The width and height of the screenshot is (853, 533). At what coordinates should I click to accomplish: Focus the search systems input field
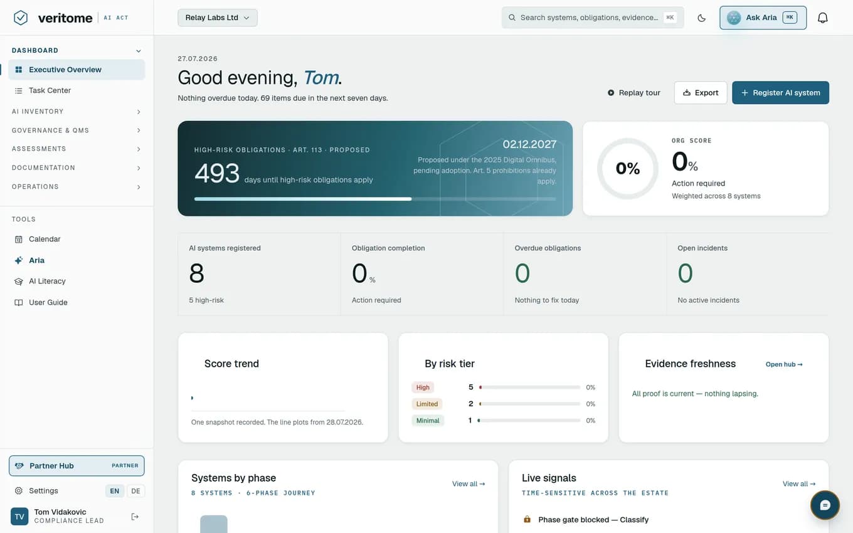tap(593, 18)
